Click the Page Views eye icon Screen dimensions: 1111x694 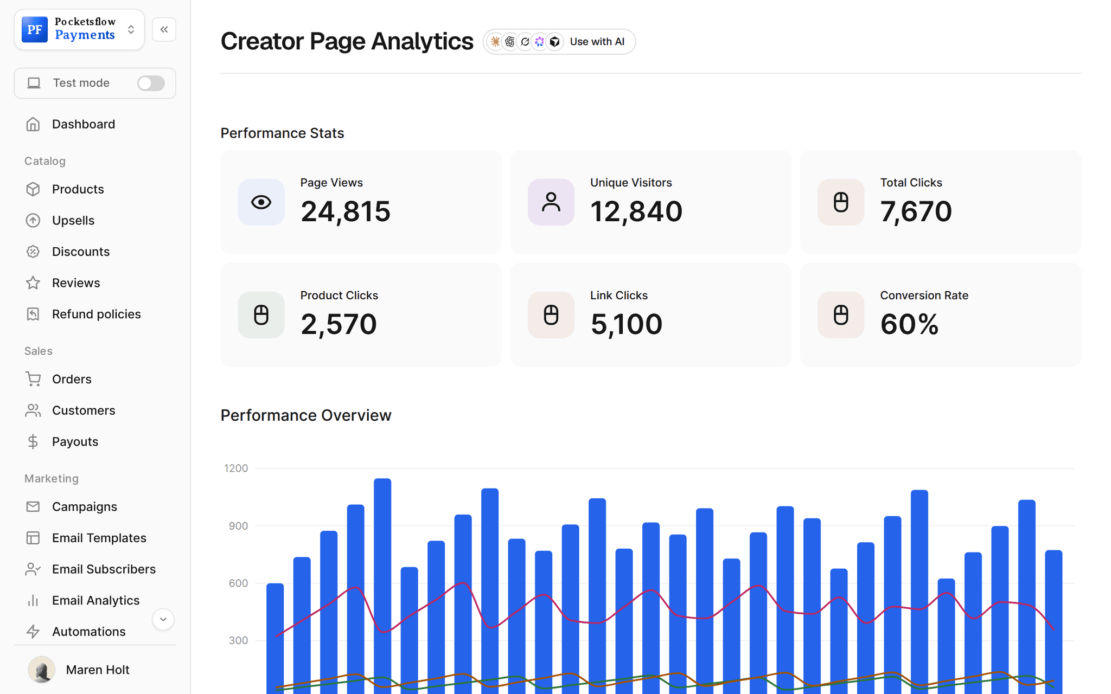(261, 202)
